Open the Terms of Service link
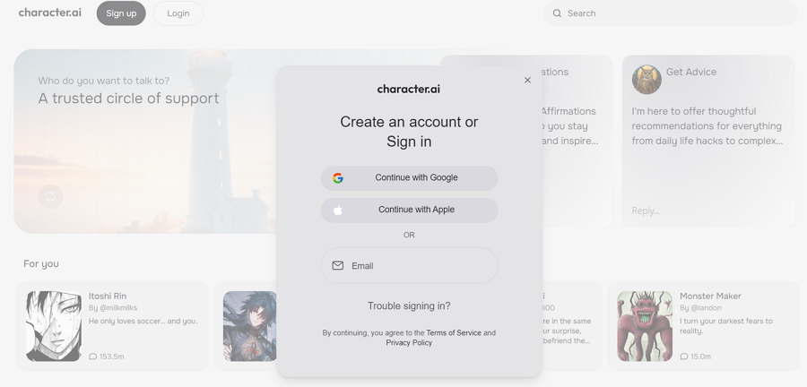This screenshot has width=807, height=387. click(x=454, y=333)
